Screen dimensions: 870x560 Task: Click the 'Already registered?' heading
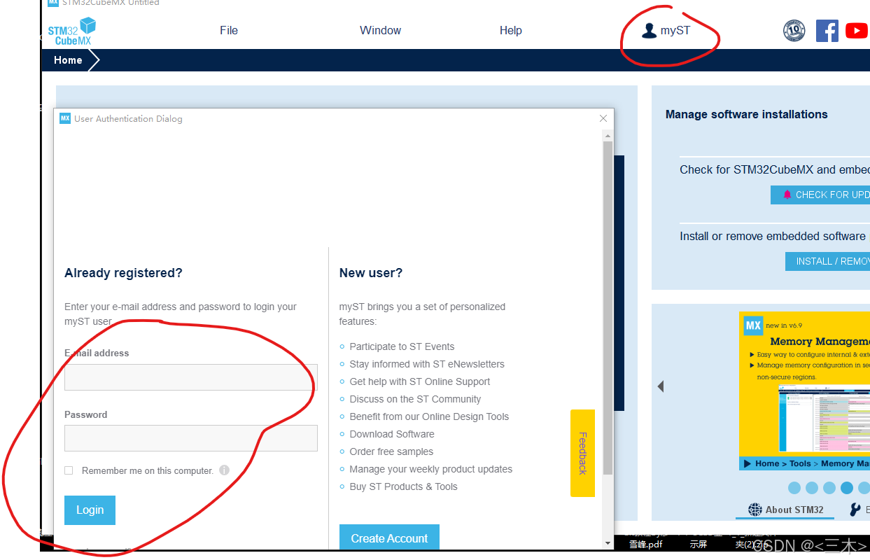123,273
